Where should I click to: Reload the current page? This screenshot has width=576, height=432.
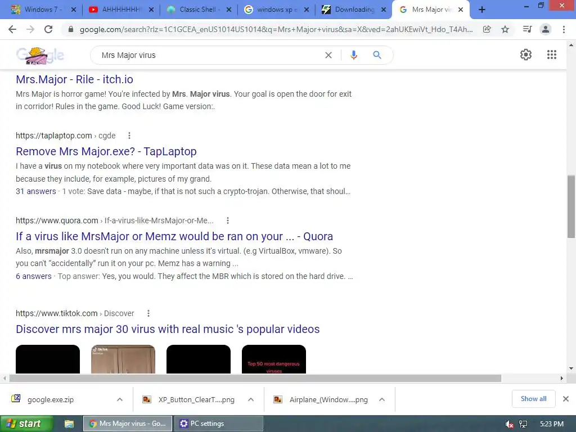click(x=48, y=29)
